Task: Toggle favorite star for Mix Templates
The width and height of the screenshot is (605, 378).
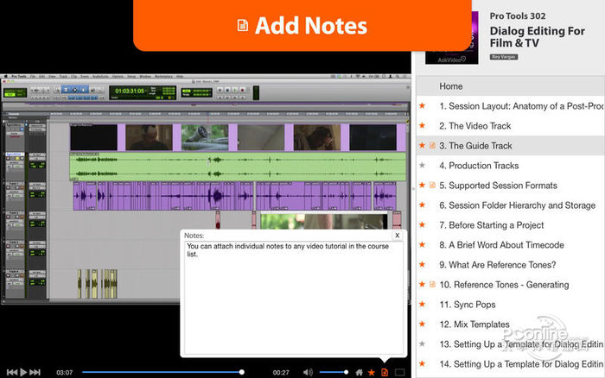Action: tap(422, 324)
